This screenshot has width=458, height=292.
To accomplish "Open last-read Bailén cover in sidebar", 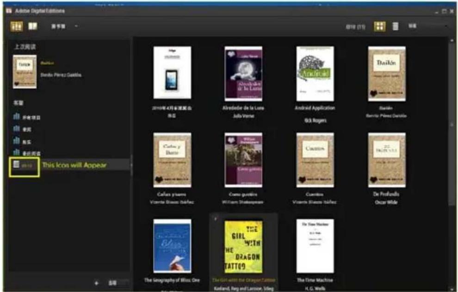I will (25, 72).
